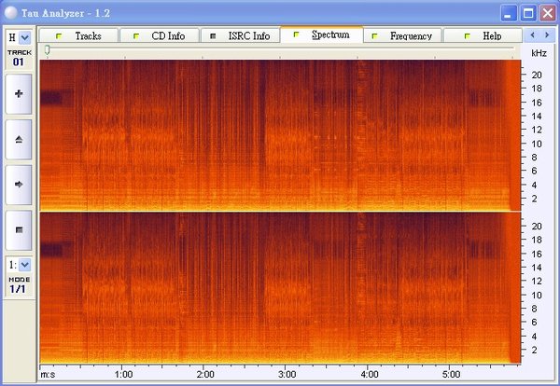Click the 3:00 time label on timeline
Viewport: 560px width, 386px height.
click(x=287, y=374)
